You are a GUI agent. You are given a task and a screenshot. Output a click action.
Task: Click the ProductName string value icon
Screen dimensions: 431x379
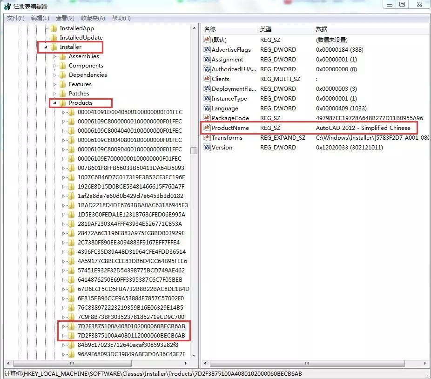coord(207,128)
